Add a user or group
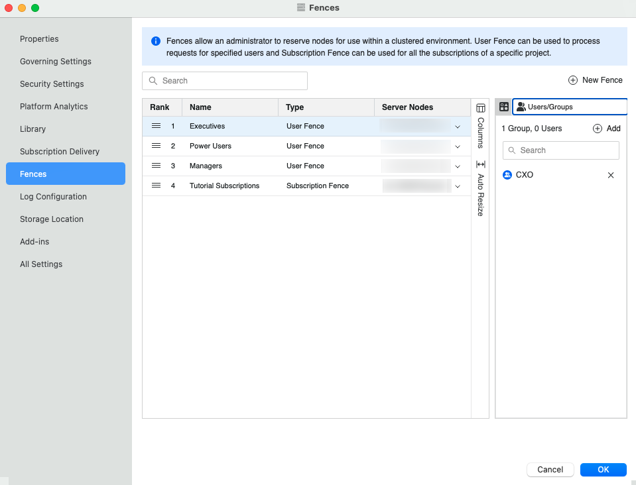Screen dimensions: 636x485 607,129
